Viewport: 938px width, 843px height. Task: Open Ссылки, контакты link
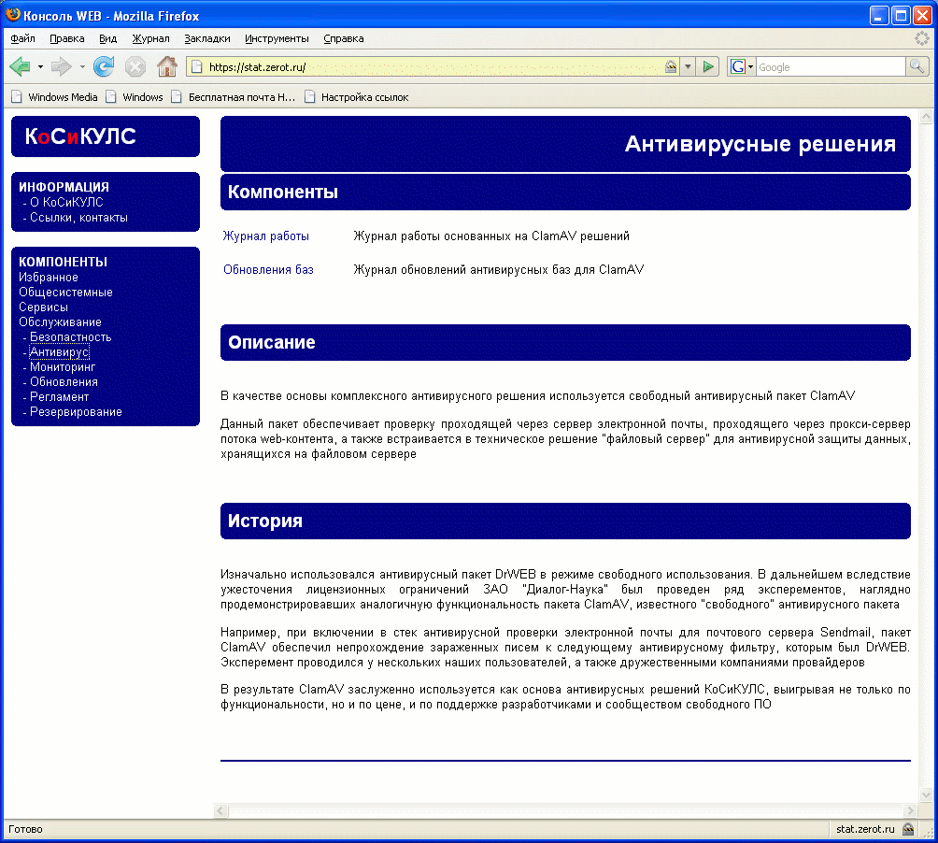[x=79, y=217]
